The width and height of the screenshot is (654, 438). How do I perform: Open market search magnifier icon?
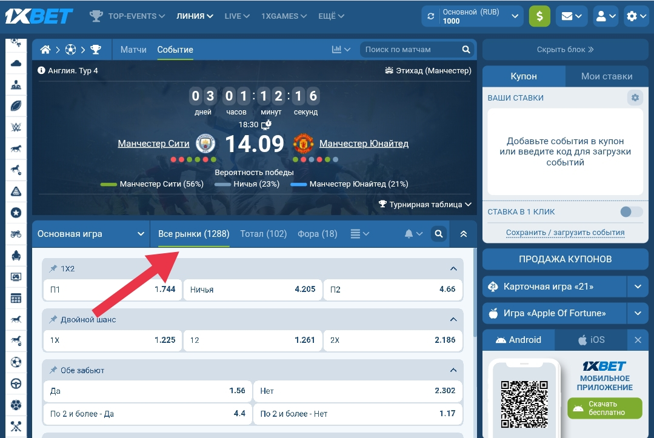tap(439, 234)
